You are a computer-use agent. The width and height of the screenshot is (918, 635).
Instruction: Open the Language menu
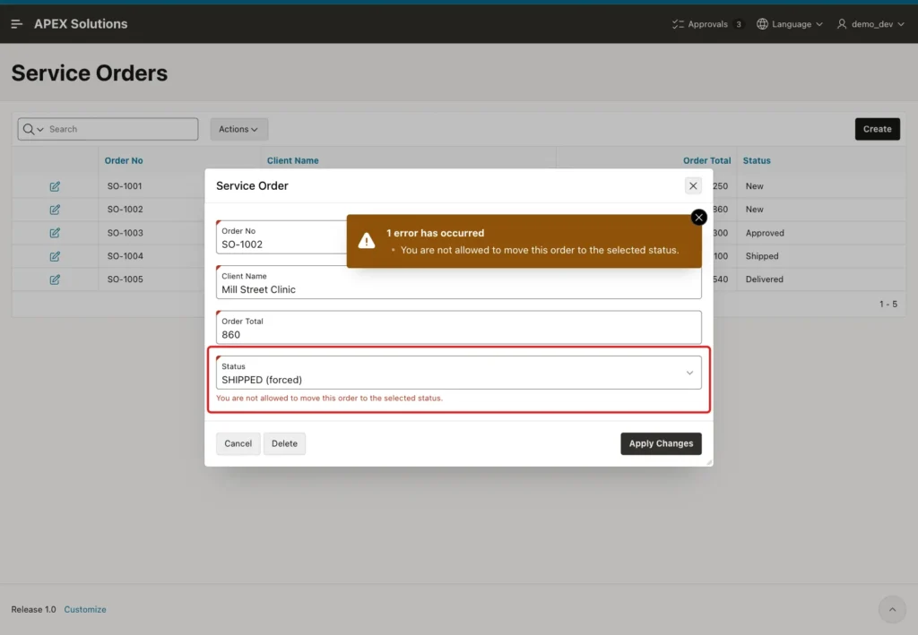pyautogui.click(x=789, y=24)
